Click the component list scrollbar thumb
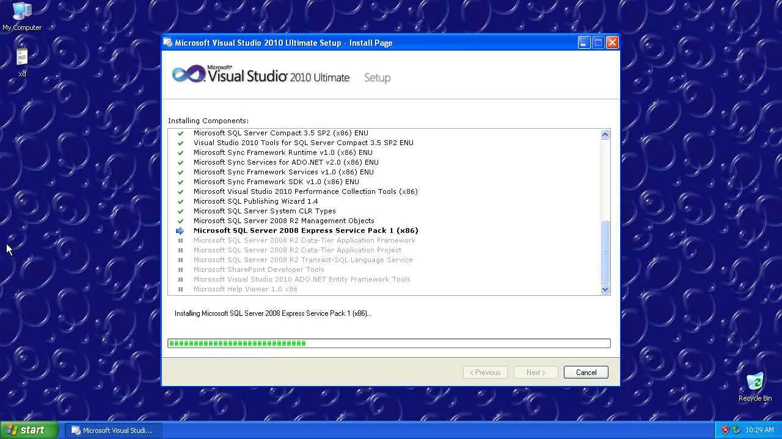The width and height of the screenshot is (782, 439). (x=605, y=252)
